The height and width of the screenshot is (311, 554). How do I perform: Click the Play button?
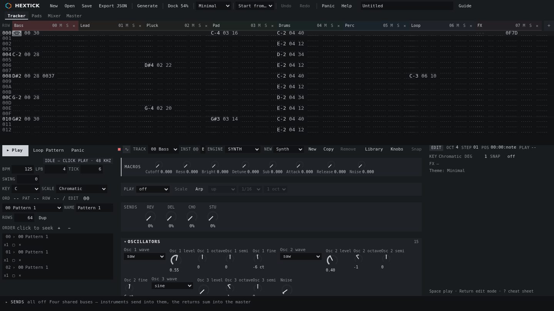click(x=15, y=151)
